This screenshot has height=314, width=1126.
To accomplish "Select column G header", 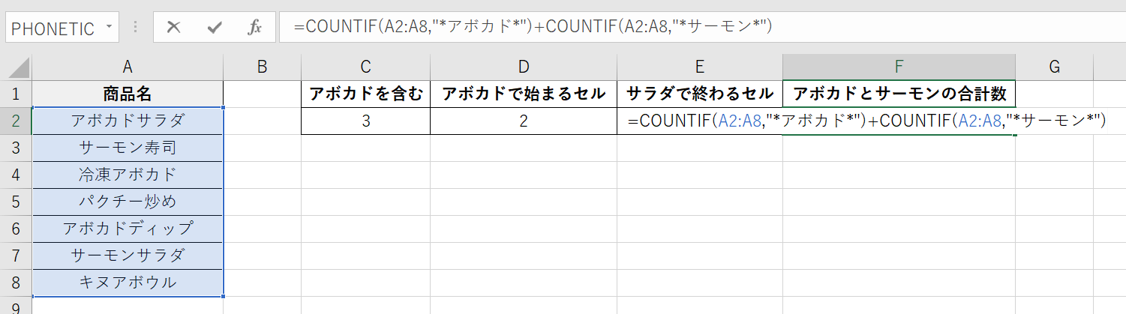I will pyautogui.click(x=1054, y=67).
